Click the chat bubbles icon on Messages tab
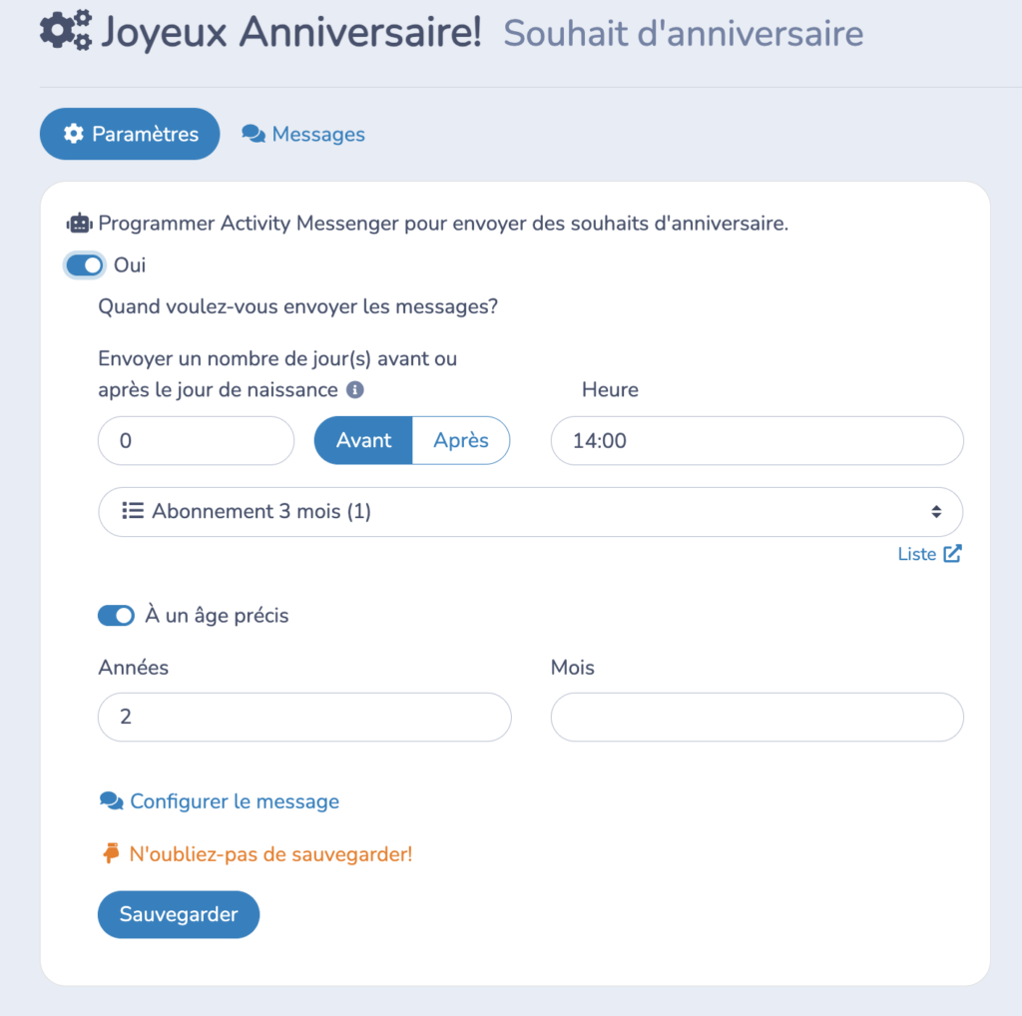 pyautogui.click(x=253, y=133)
